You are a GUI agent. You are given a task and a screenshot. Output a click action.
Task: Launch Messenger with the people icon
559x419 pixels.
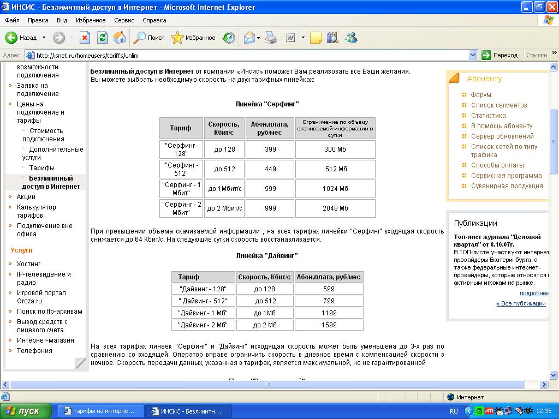click(x=351, y=38)
